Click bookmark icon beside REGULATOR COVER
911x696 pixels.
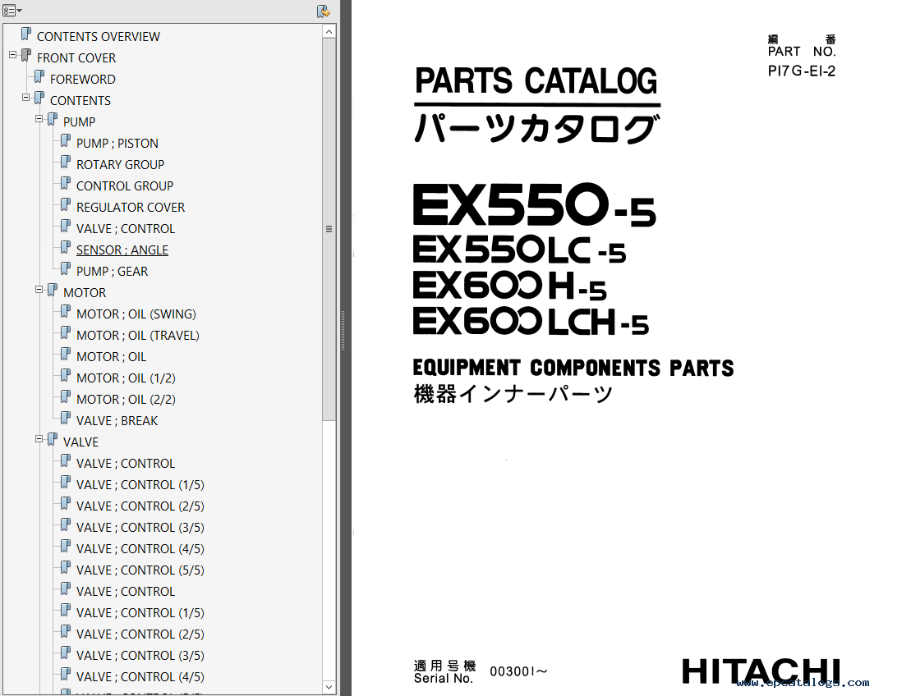point(66,205)
